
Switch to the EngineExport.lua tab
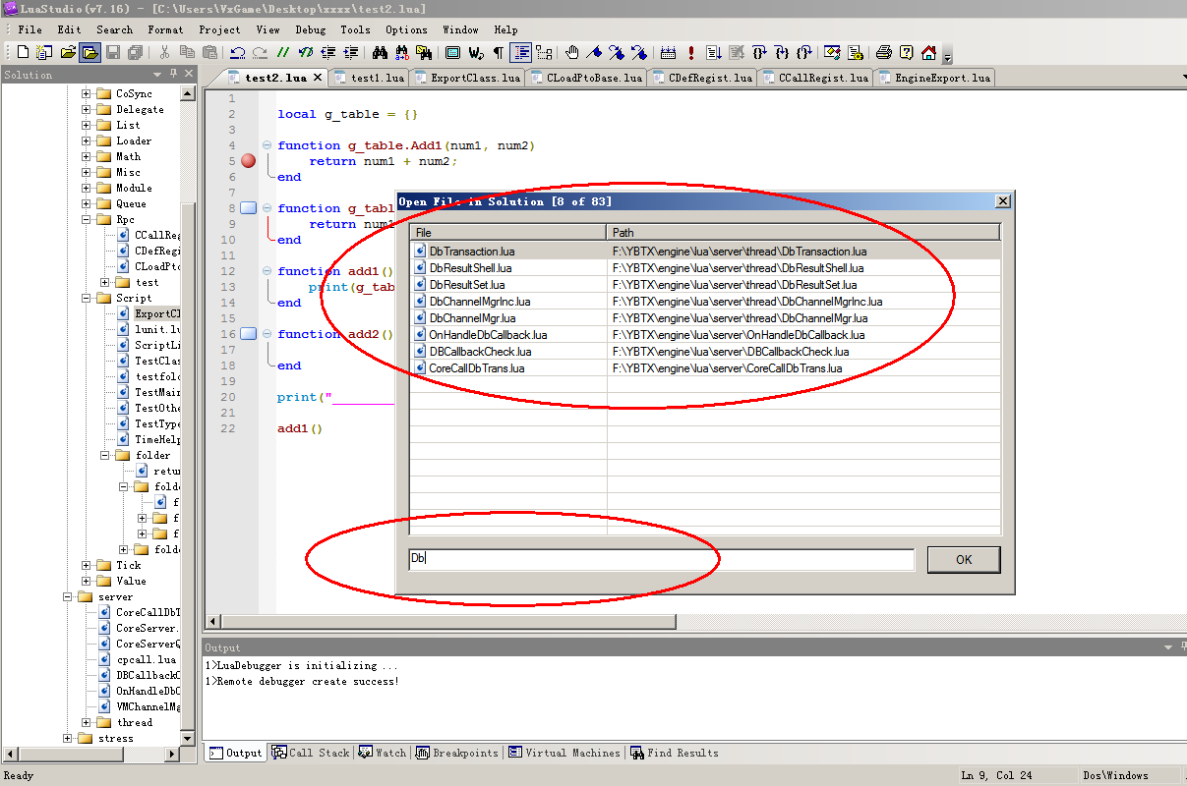935,78
